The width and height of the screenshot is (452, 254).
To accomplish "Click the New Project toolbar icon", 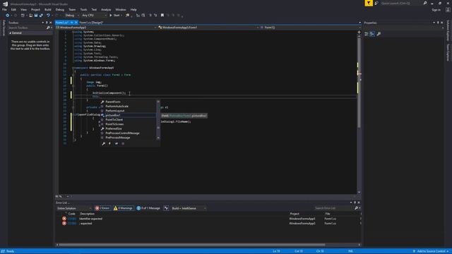I will (23, 16).
